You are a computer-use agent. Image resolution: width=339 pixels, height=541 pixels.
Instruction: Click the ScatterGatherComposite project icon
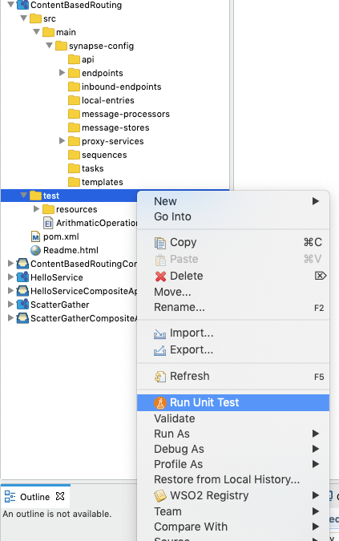coord(22,318)
